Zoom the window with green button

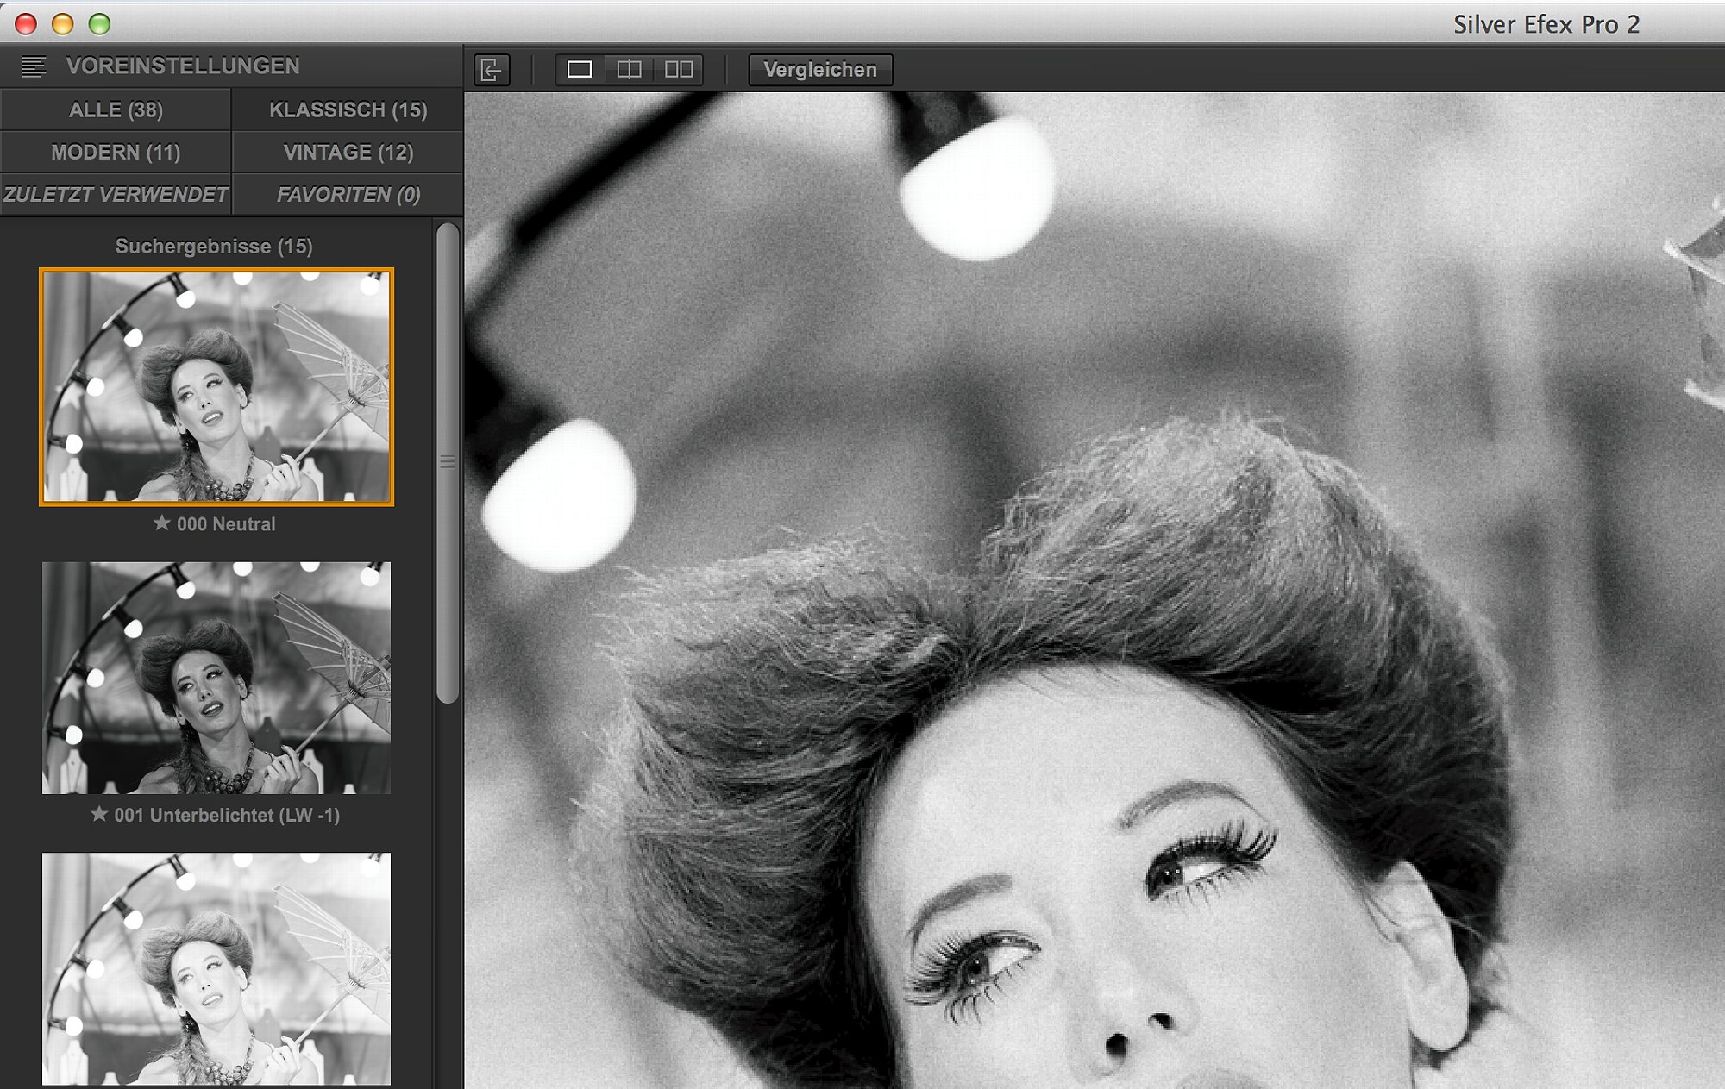[100, 24]
